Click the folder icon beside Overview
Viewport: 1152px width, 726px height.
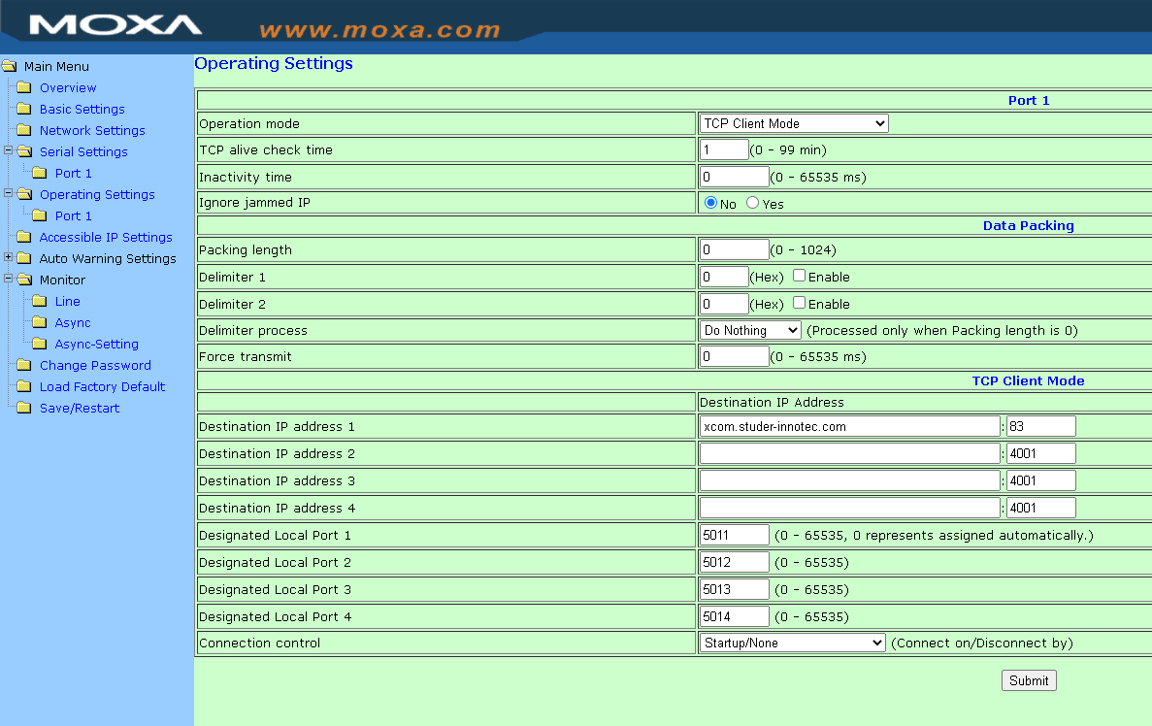point(24,87)
